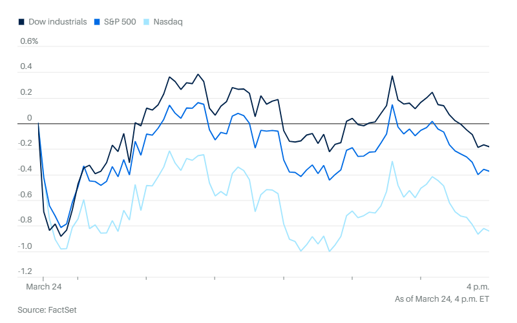This screenshot has height=323, width=517.
Task: Click the 0.6% y-axis label
Action: tap(28, 41)
